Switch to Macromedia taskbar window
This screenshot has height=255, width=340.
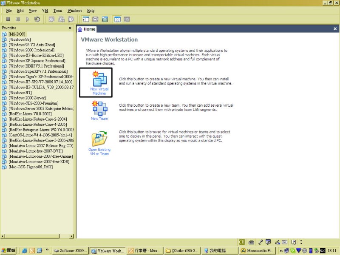point(257,251)
